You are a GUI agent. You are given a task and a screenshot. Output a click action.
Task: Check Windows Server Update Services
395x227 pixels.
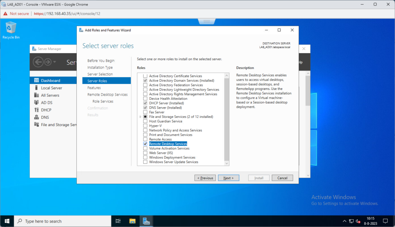pos(145,162)
